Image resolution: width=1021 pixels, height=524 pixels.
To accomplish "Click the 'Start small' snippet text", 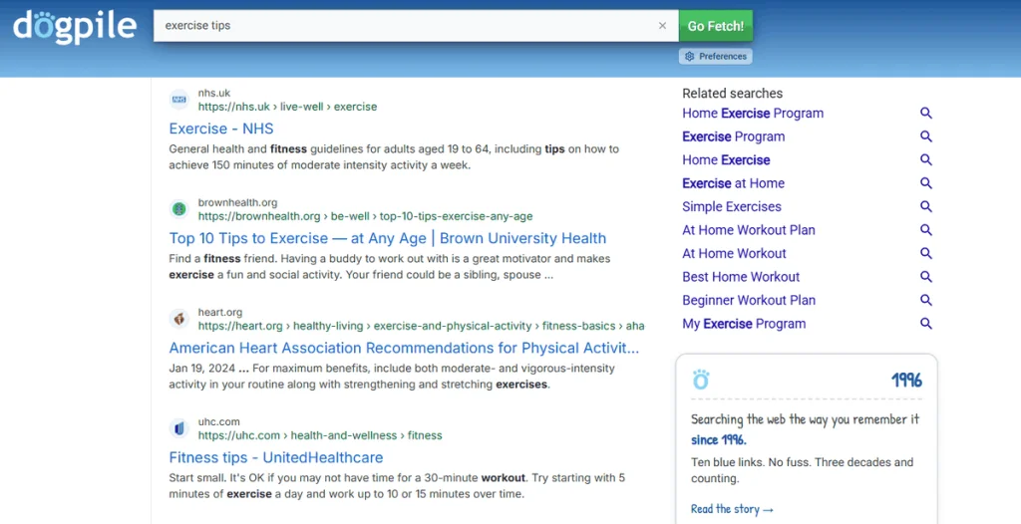I will click(x=397, y=485).
